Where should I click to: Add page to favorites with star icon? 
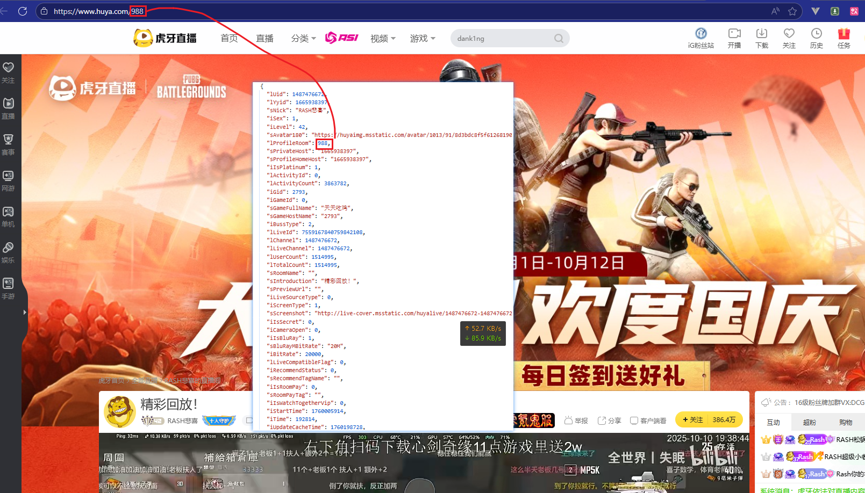[x=792, y=11]
